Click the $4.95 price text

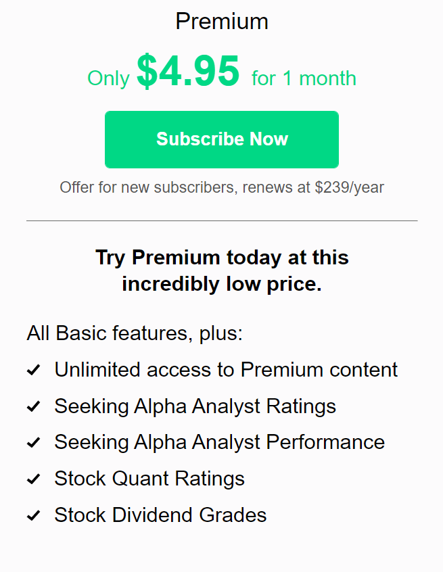pyautogui.click(x=188, y=71)
